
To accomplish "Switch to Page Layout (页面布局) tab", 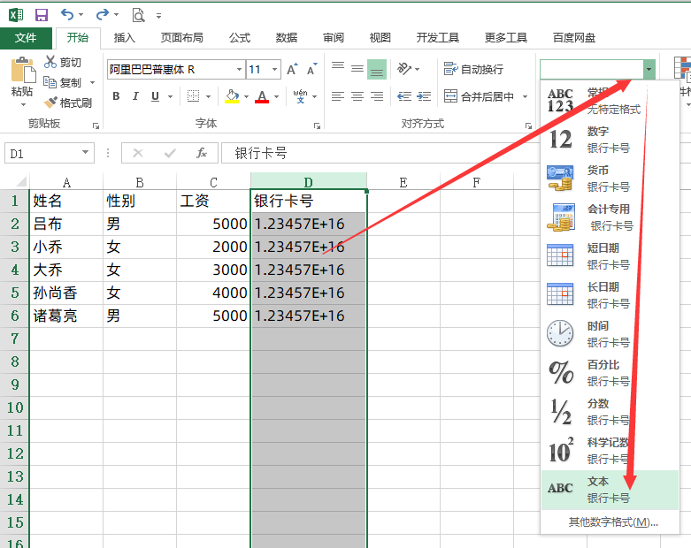I will coord(182,38).
